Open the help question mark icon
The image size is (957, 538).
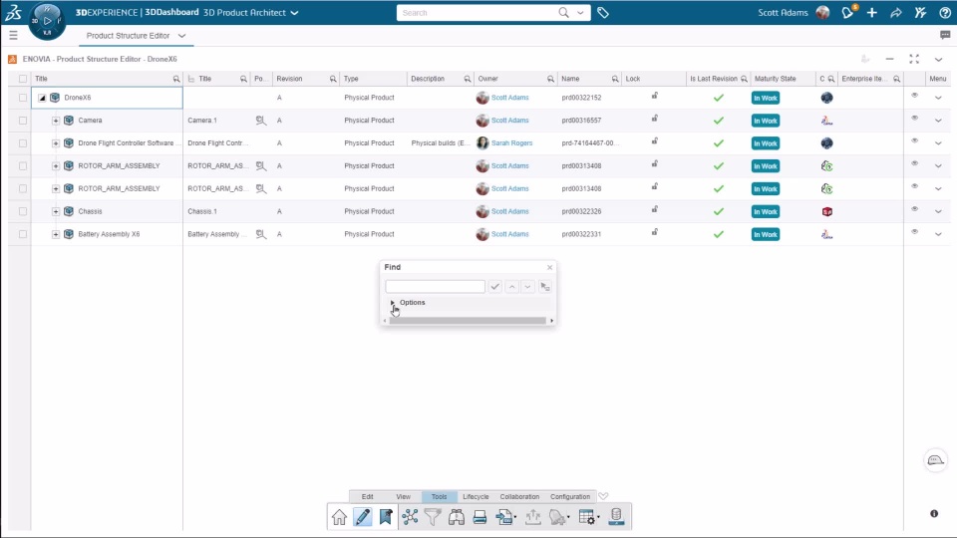click(x=945, y=13)
